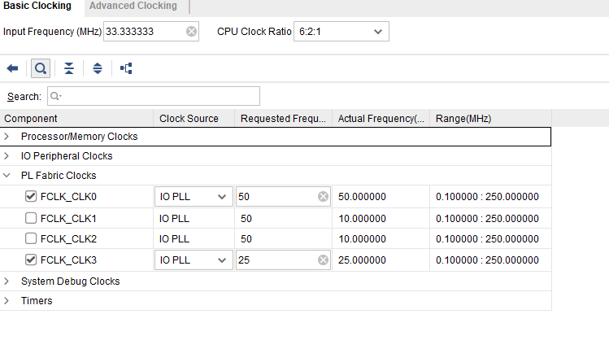Click the IO Peripheral Clocks row label
Image resolution: width=609 pixels, height=349 pixels.
[67, 156]
